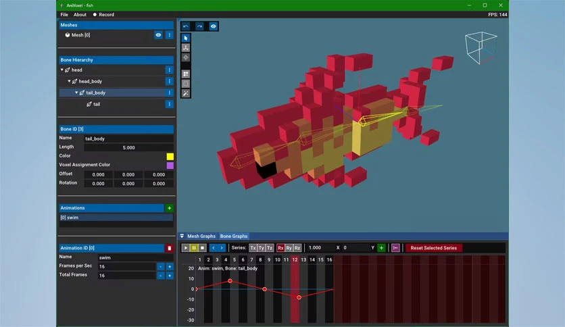Collapse the head bone tree node
The image size is (565, 327).
click(62, 70)
